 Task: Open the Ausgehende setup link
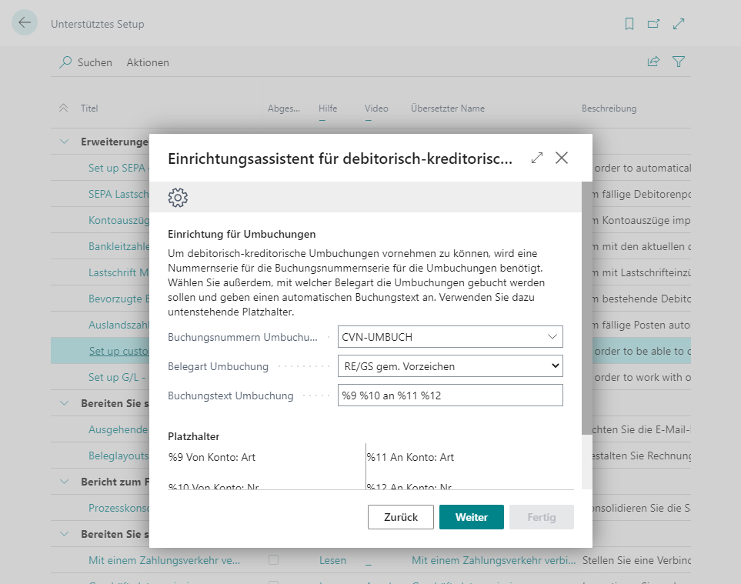tap(118, 430)
